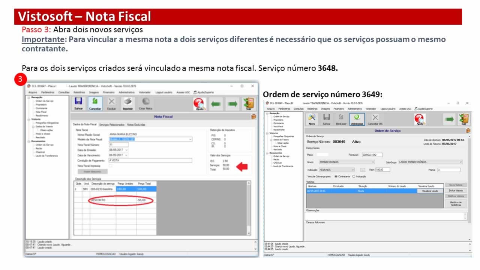Click DESCONTO row in services table
Screen dimensions: 480x270
pyautogui.click(x=115, y=200)
